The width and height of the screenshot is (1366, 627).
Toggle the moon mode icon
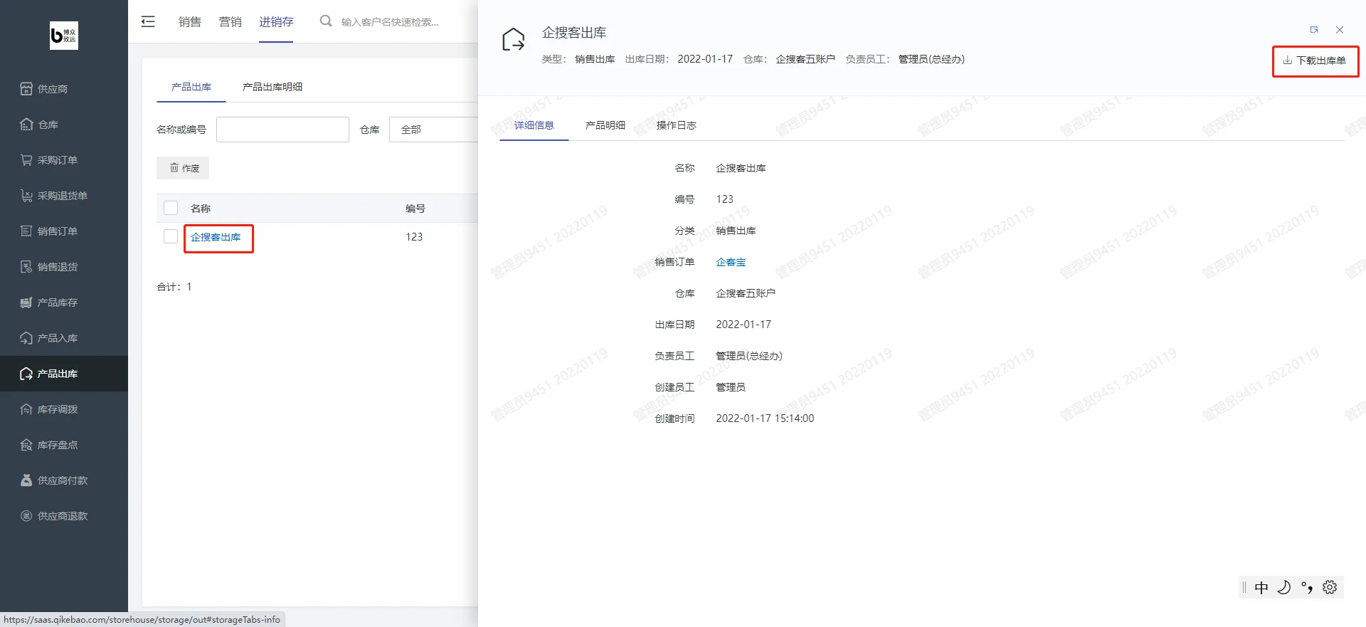tap(1284, 587)
